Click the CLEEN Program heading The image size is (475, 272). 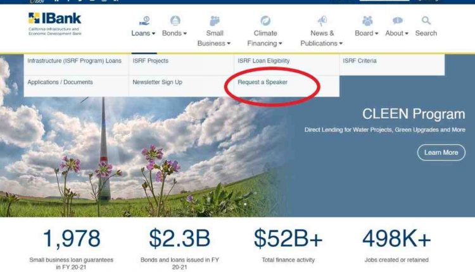tap(414, 114)
